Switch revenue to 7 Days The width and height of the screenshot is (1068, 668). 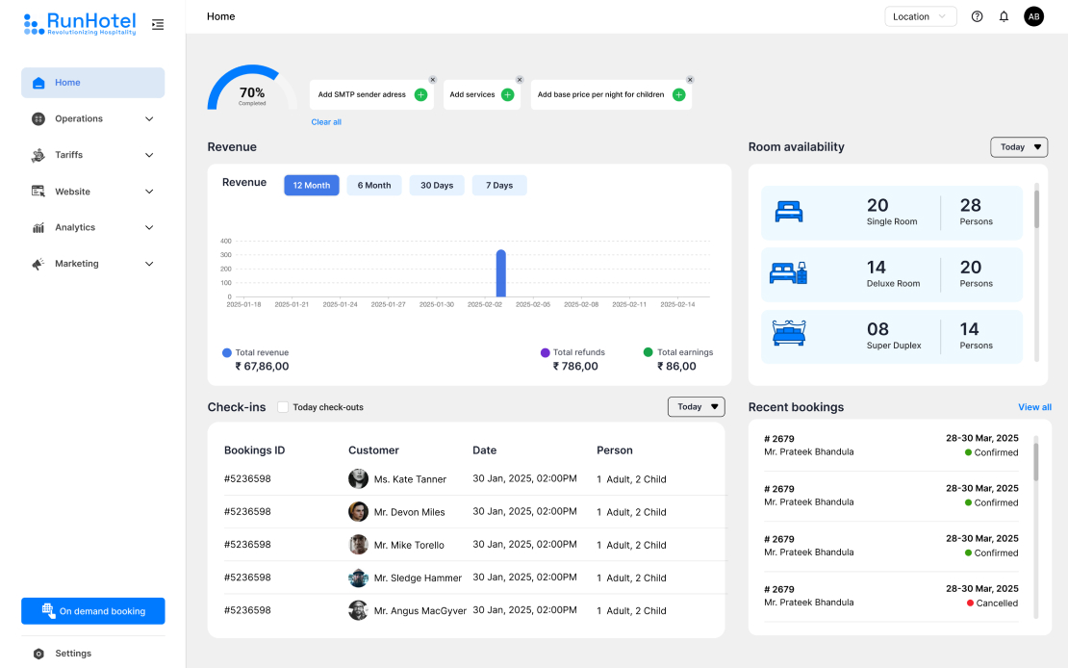coord(499,186)
